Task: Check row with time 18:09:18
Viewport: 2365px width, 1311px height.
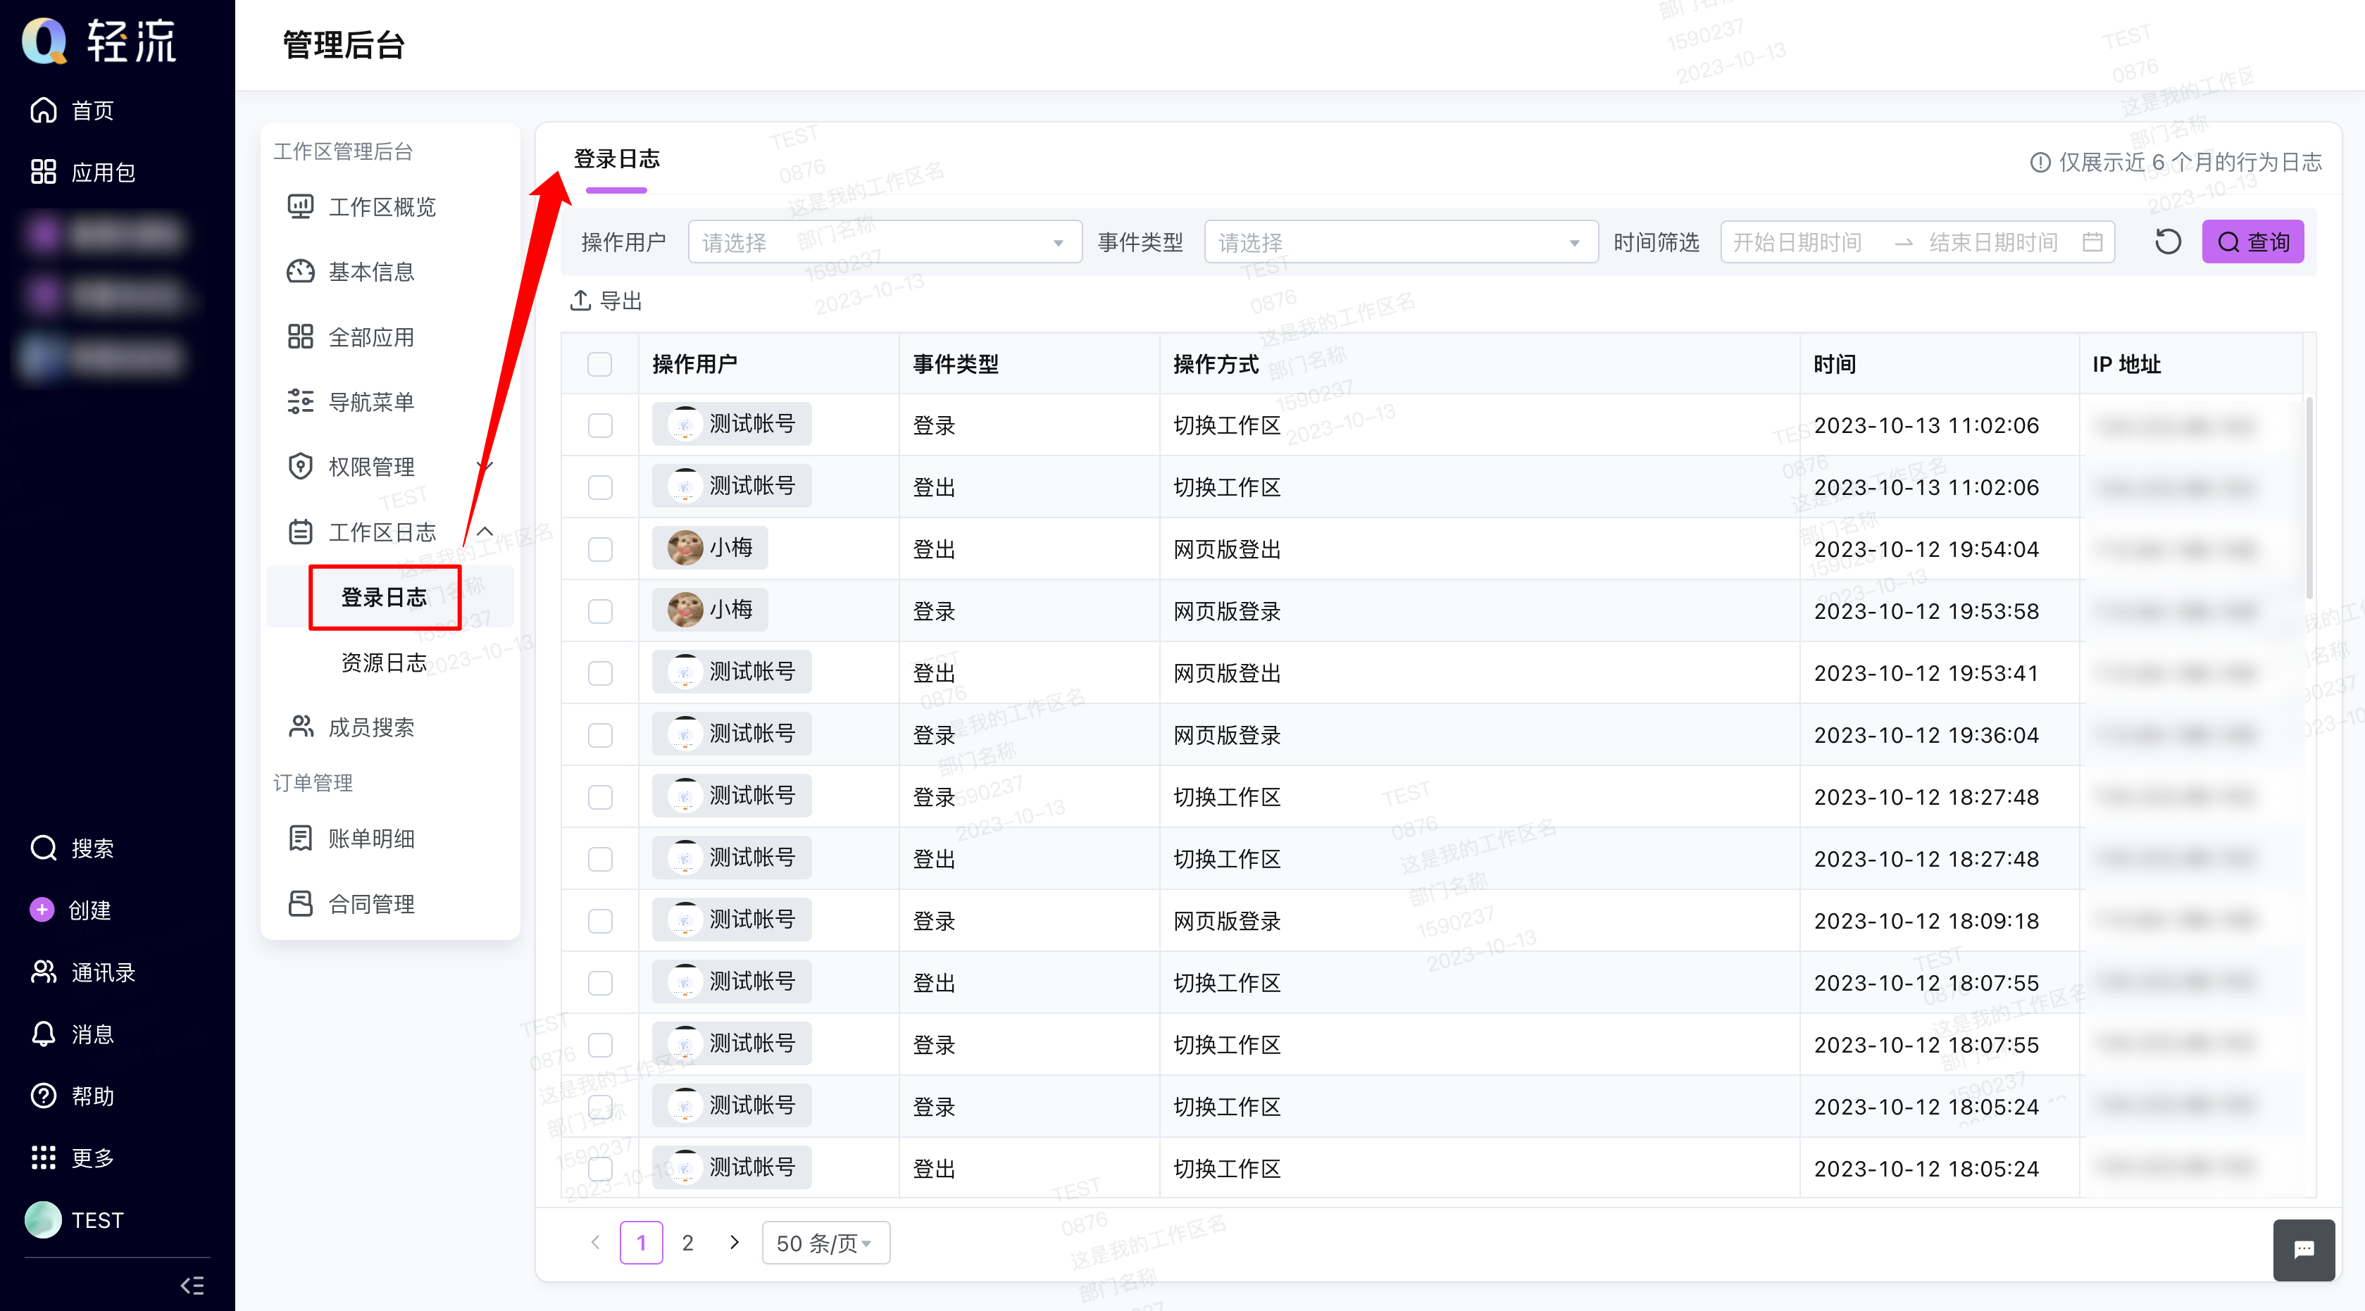Action: (x=599, y=921)
